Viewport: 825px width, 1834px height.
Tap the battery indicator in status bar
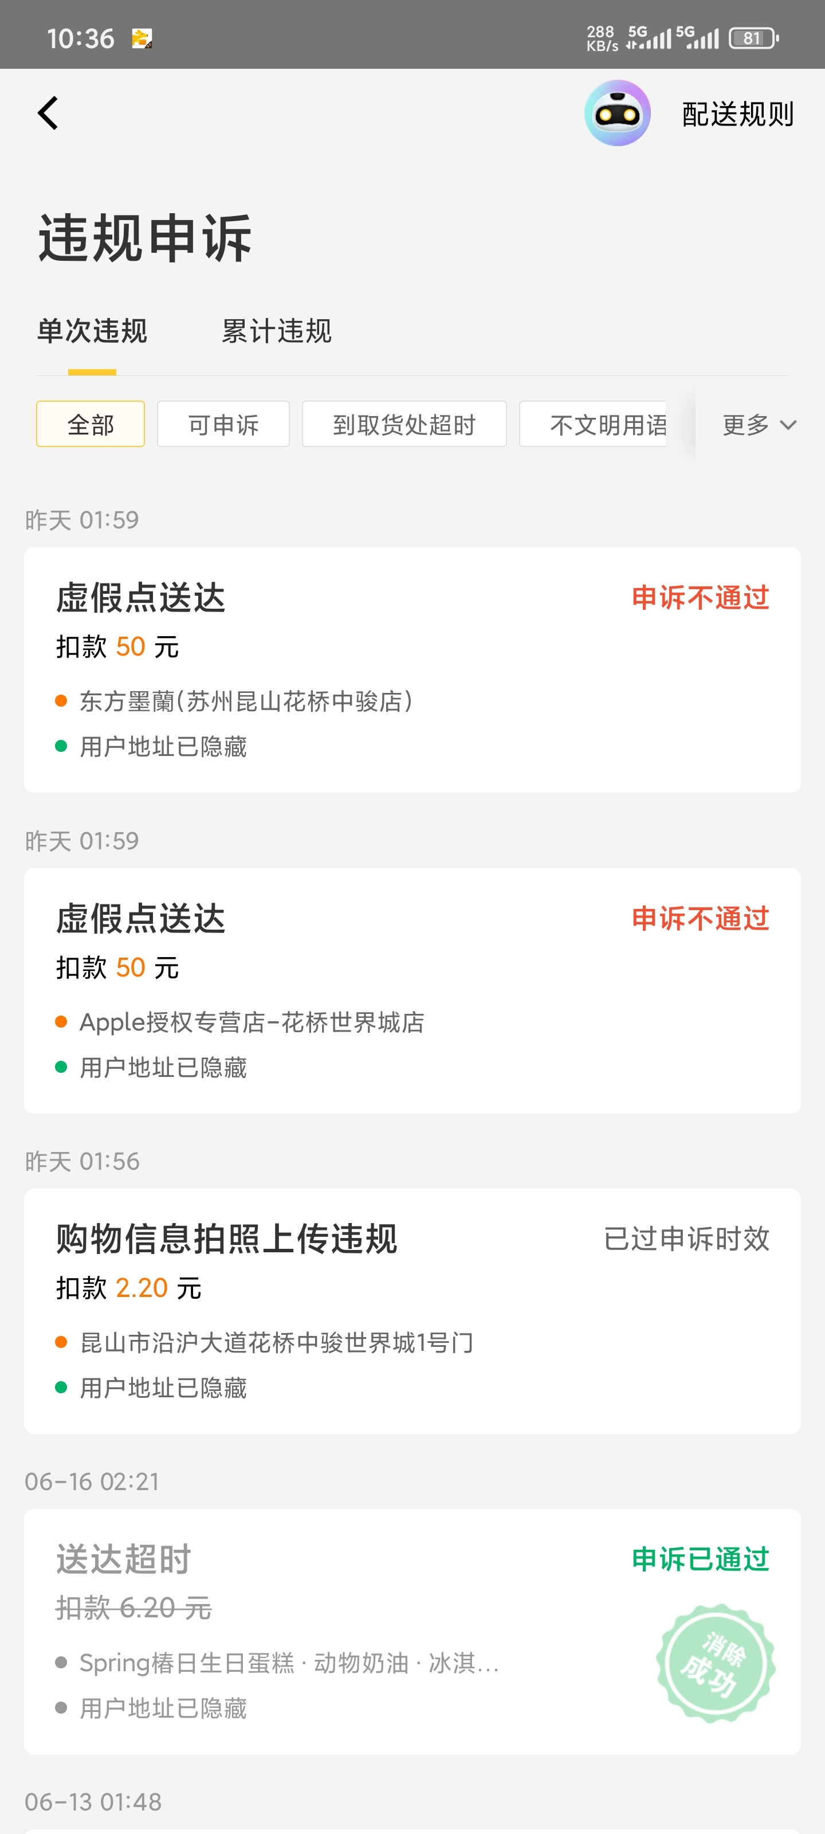[754, 38]
